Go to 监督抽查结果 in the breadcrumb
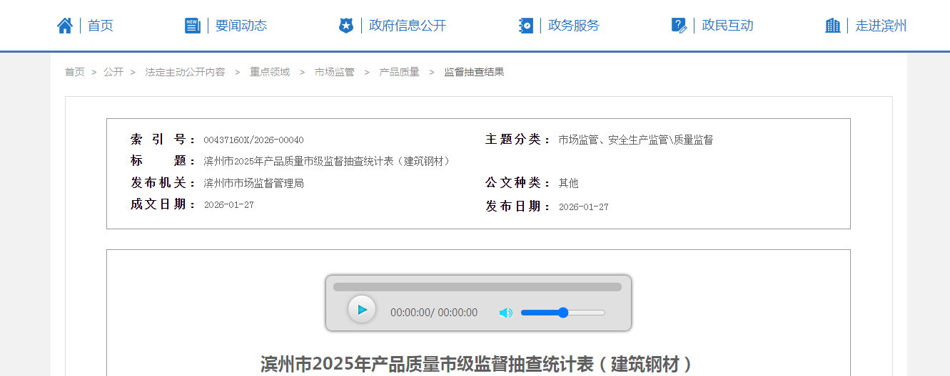Viewport: 950px width, 376px height. 474,72
